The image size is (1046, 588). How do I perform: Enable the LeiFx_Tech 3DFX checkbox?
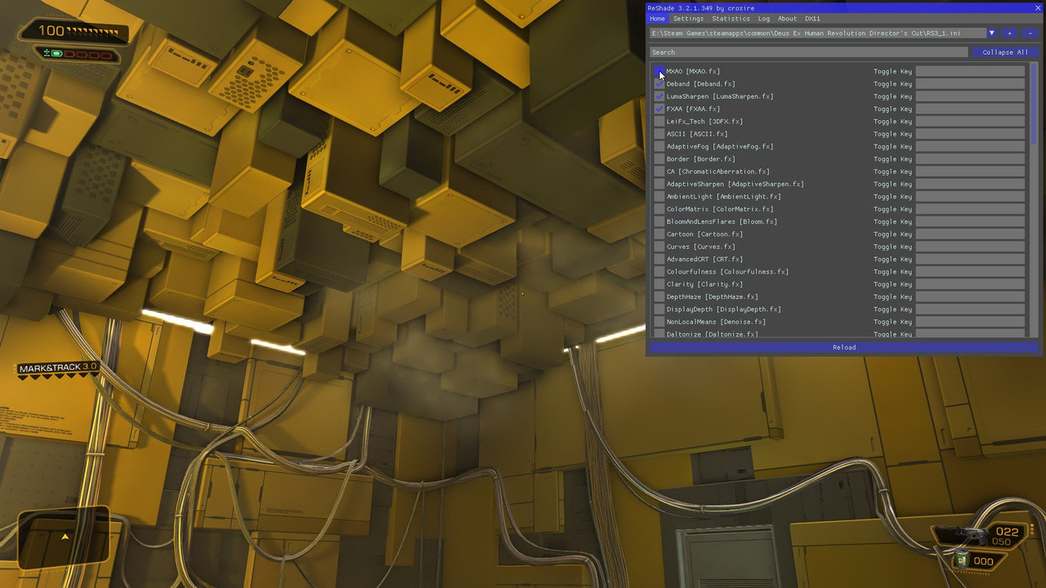(659, 122)
